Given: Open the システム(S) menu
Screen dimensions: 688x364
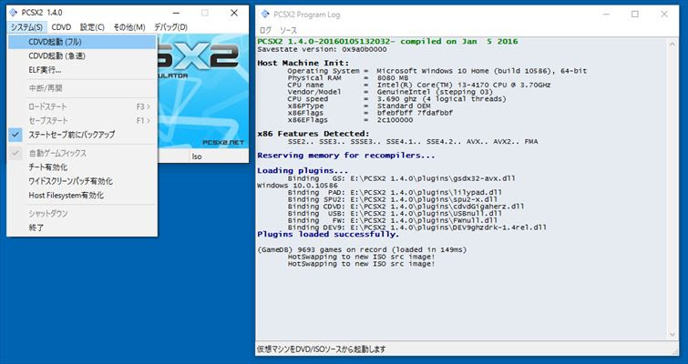Looking at the screenshot, I should 26,27.
